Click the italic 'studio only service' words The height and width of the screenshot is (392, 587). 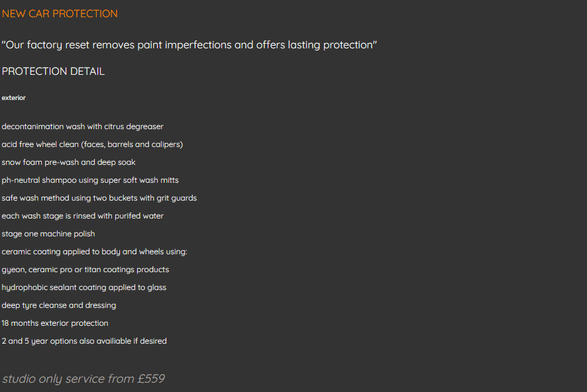tap(68, 379)
